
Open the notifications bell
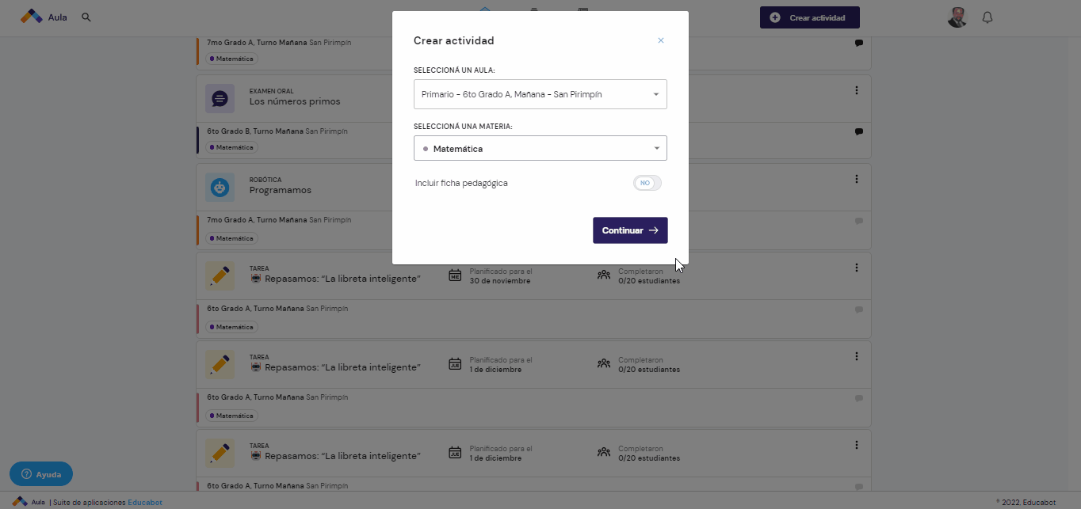[x=987, y=17]
